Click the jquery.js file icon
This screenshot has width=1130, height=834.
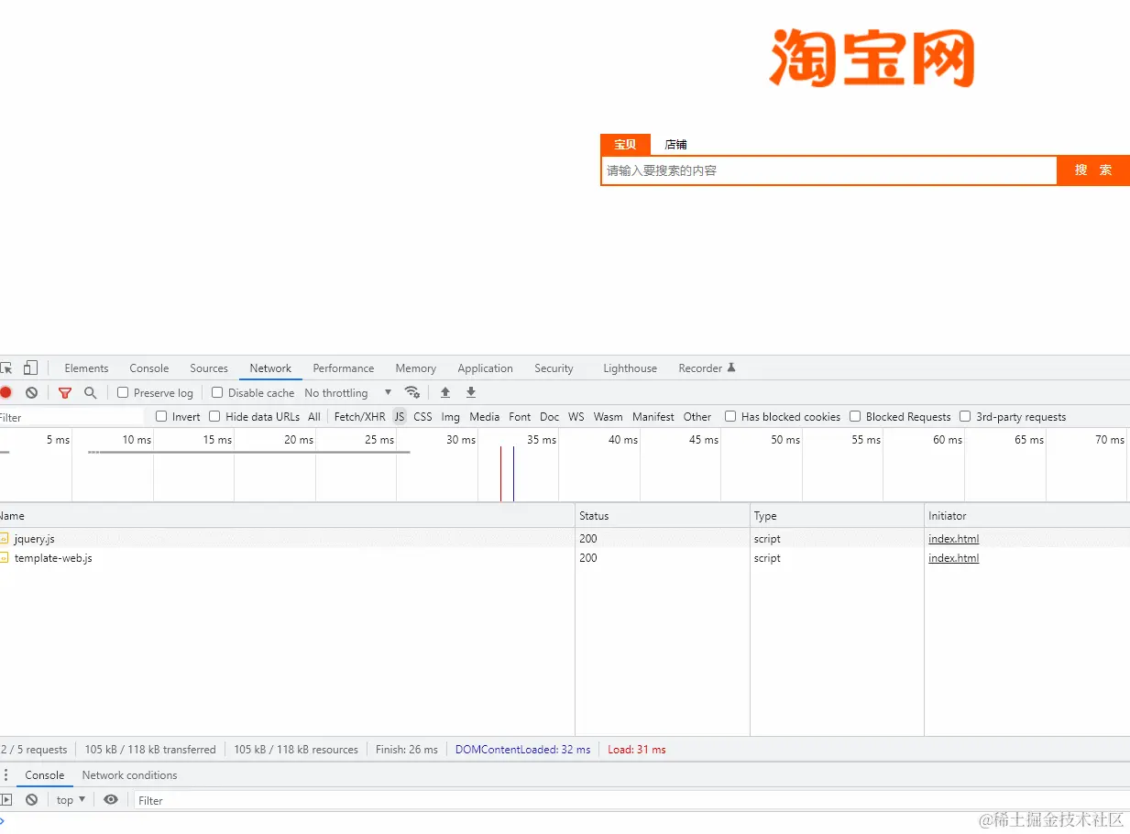coord(5,539)
